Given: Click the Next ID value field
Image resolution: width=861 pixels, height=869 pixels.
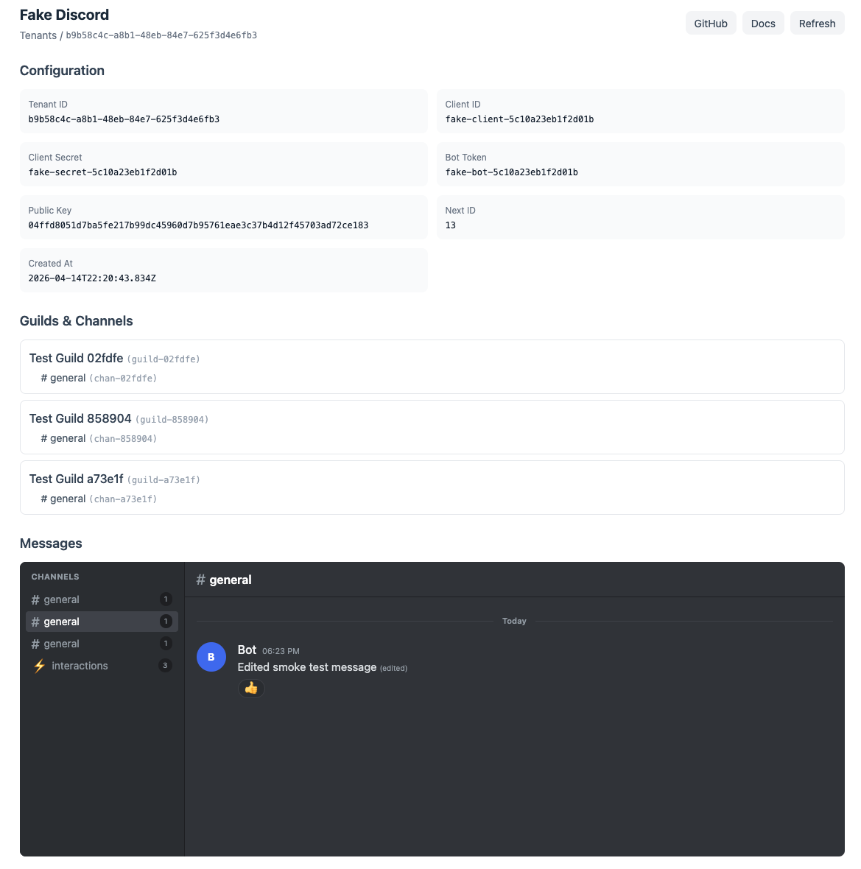Looking at the screenshot, I should point(641,217).
